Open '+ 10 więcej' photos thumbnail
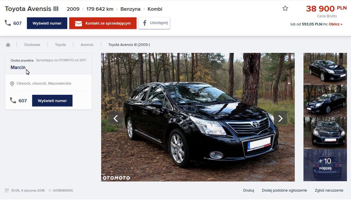 point(325,165)
